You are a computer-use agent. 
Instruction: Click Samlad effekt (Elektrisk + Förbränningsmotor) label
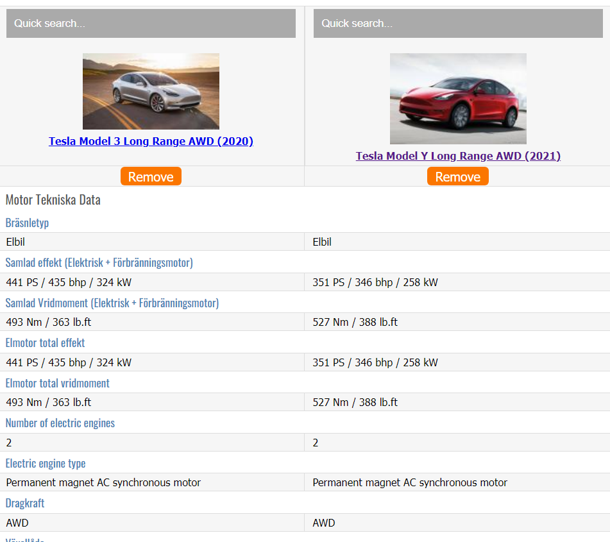click(99, 262)
